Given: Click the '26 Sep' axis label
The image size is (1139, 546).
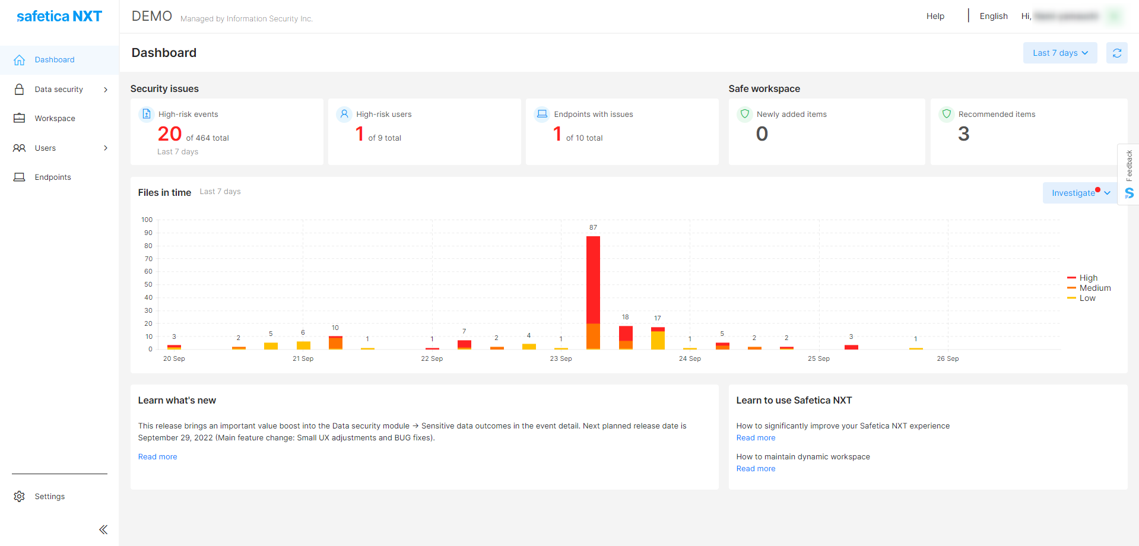Looking at the screenshot, I should tap(948, 359).
